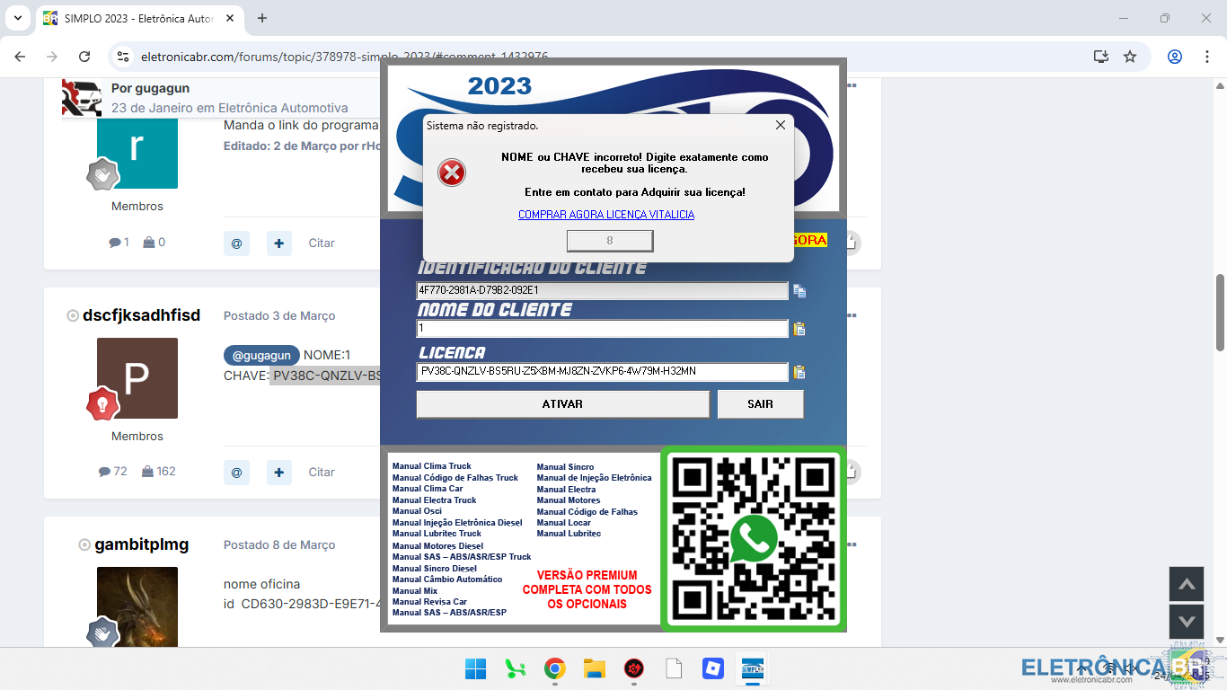1227x690 pixels.
Task: Click paste icon beside the Licenca field
Action: click(799, 372)
